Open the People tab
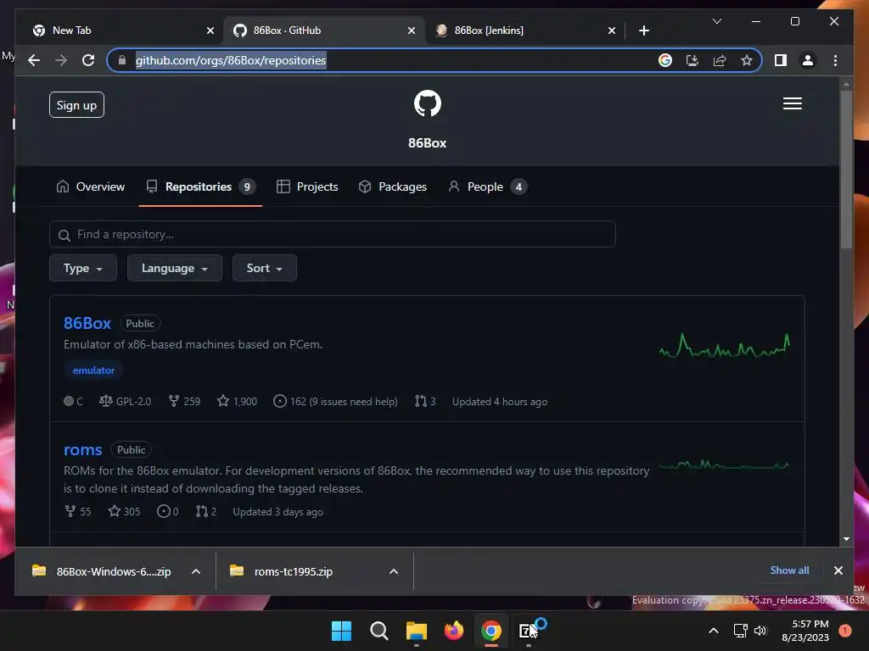The image size is (869, 651). pyautogui.click(x=487, y=186)
